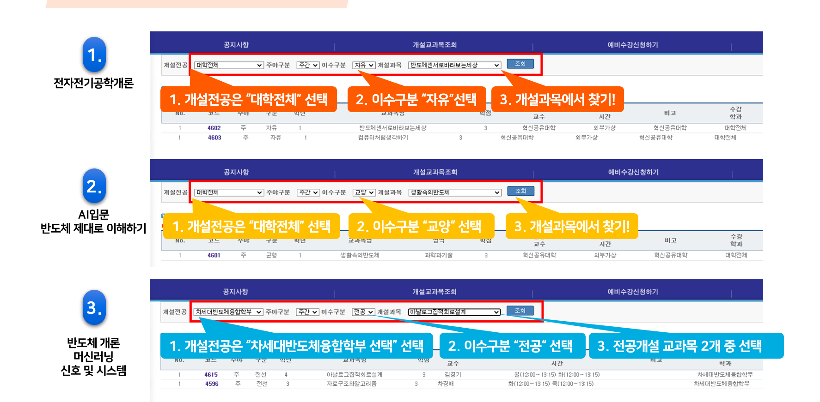Open course code 4602 link
Image resolution: width=820 pixels, height=402 pixels.
(x=214, y=128)
